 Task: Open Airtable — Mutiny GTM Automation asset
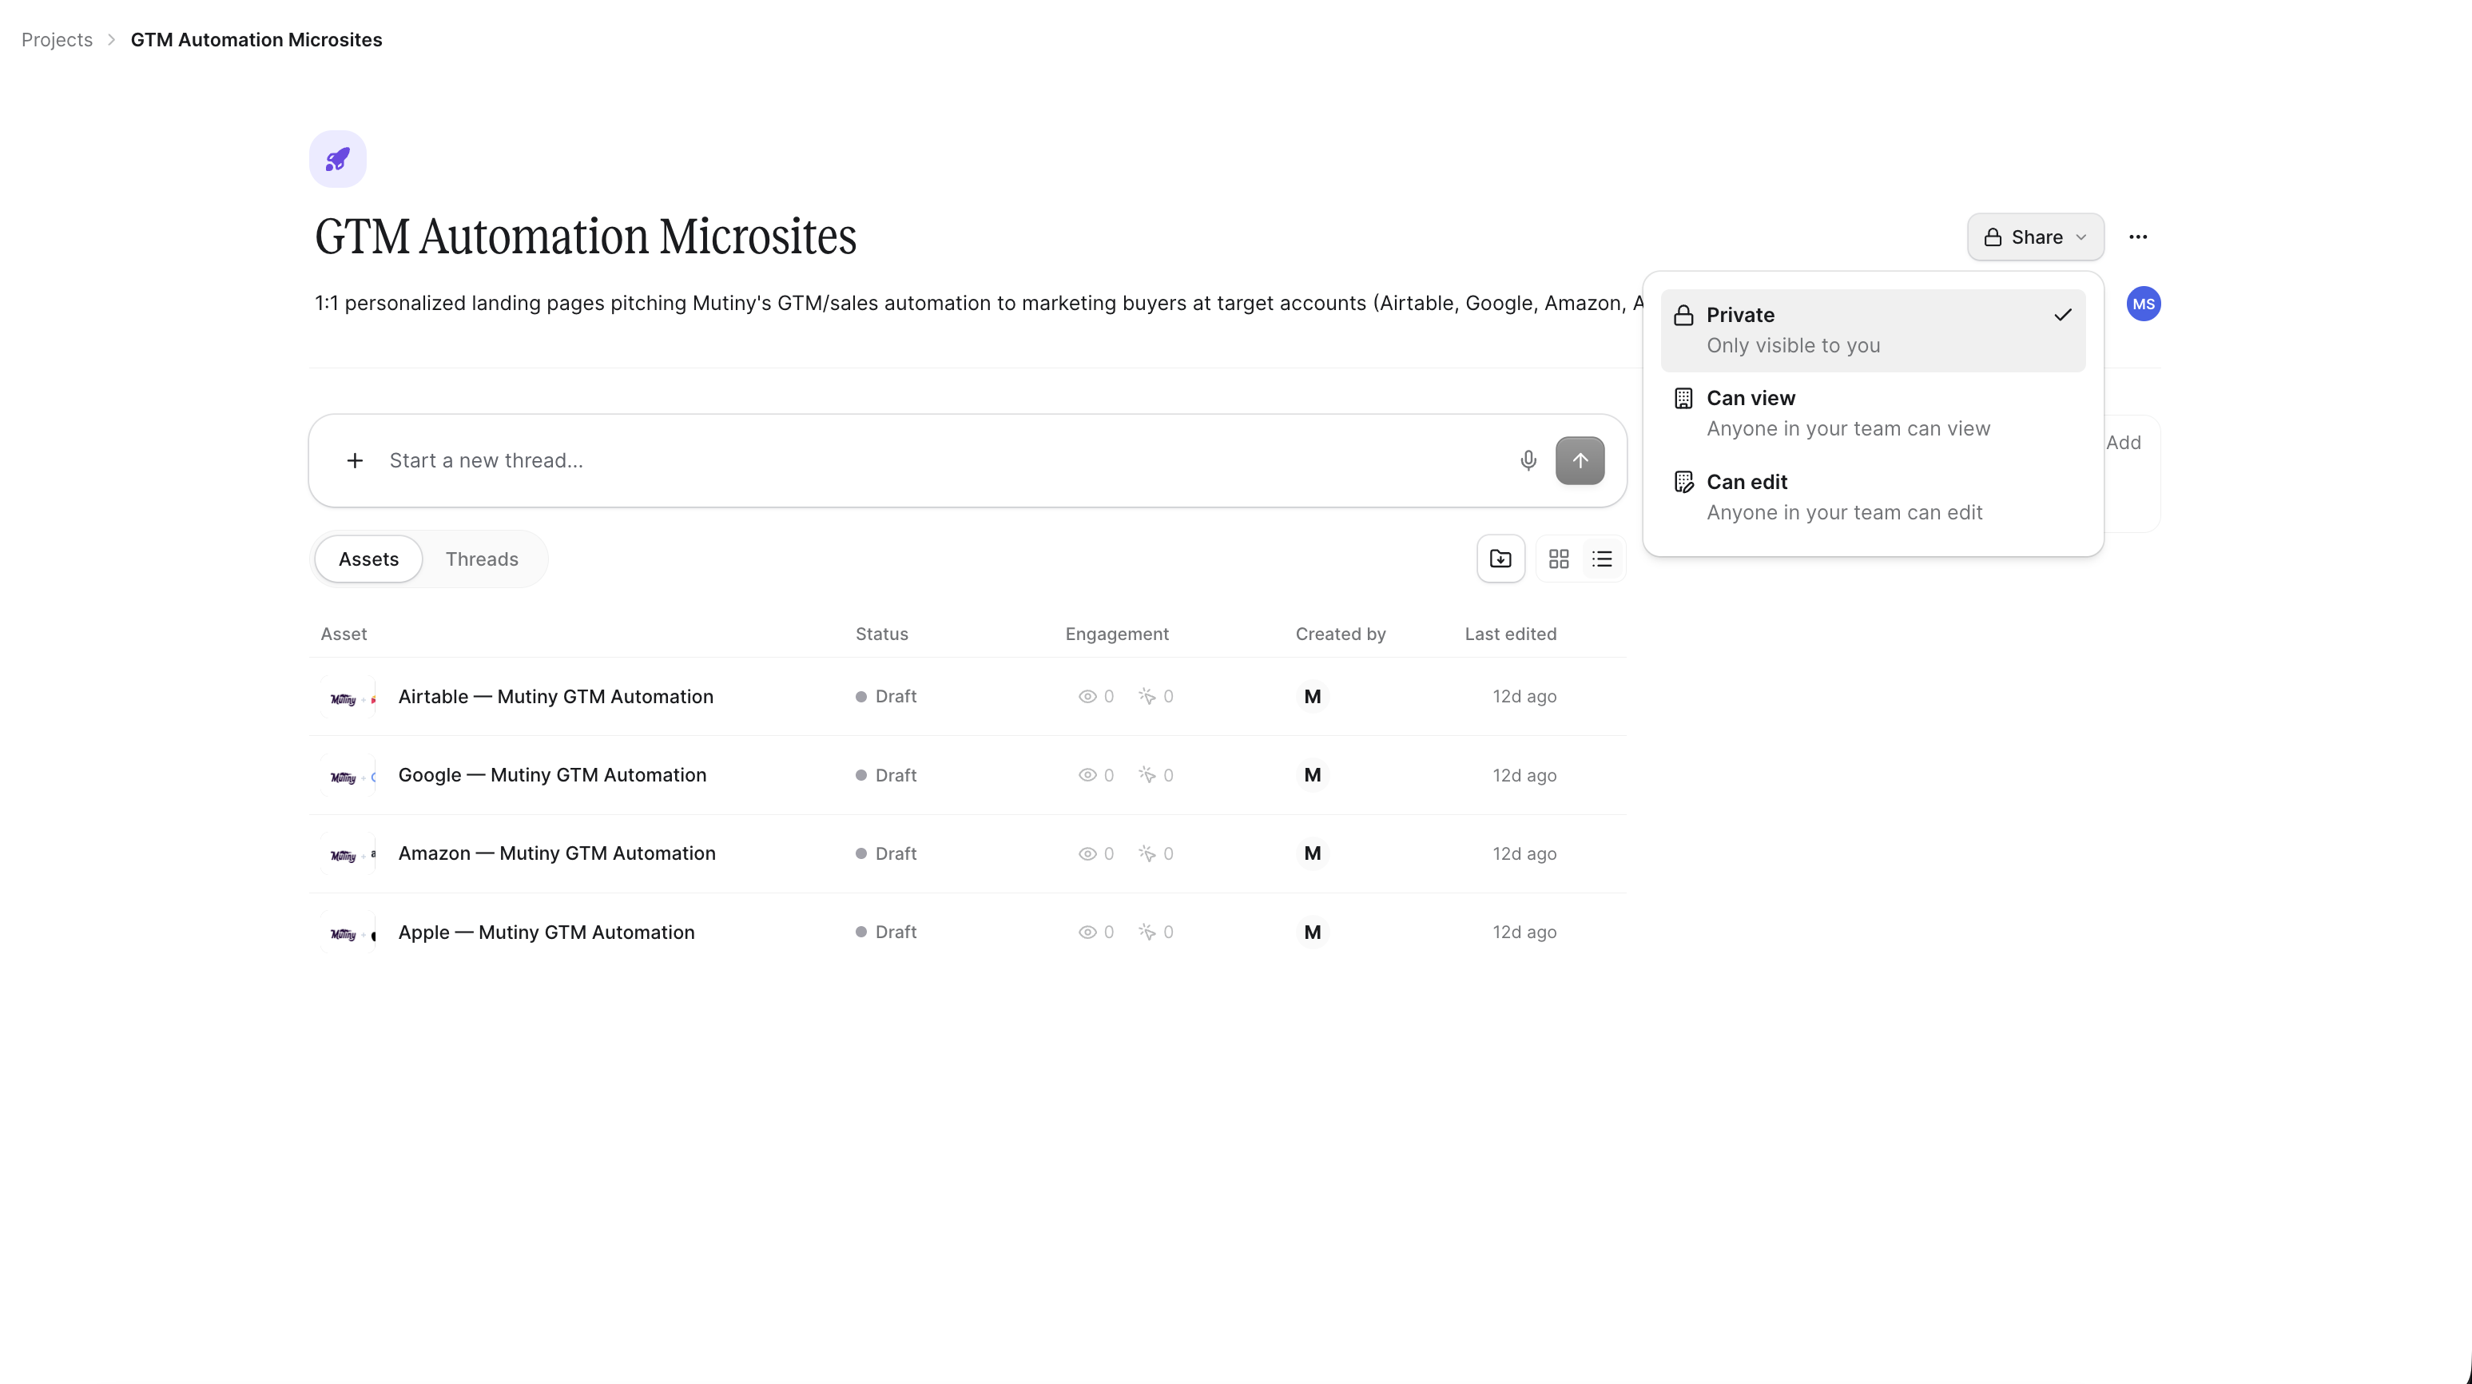pyautogui.click(x=555, y=697)
